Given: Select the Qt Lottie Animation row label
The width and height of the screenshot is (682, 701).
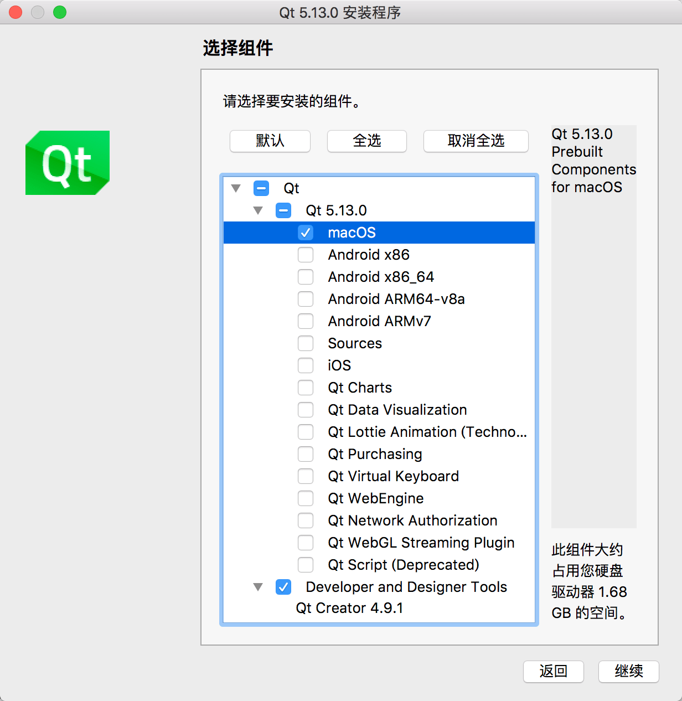Looking at the screenshot, I should 427,432.
